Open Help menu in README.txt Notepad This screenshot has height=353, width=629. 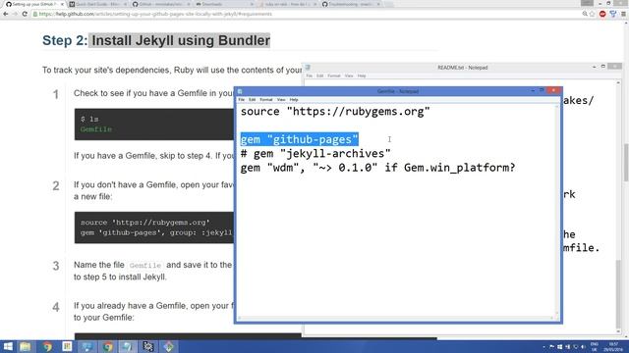(362, 76)
